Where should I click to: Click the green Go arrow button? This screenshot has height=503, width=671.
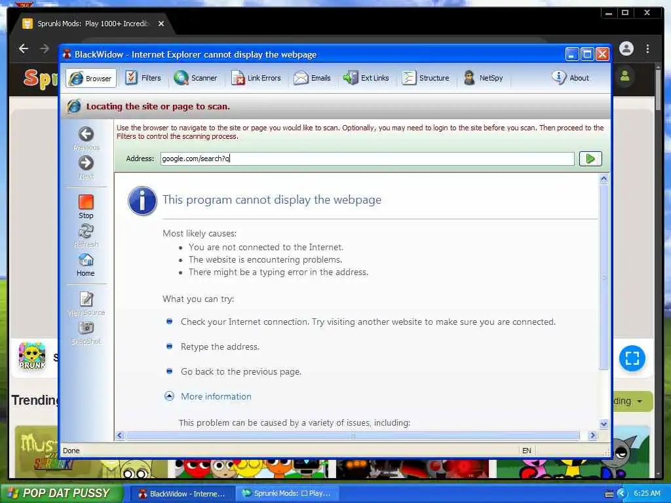tap(590, 158)
